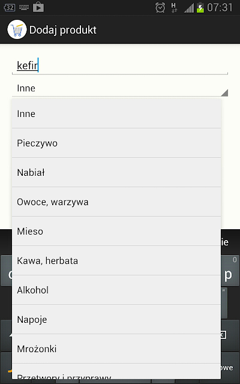240x384 pixels.
Task: Tap the shopping cart app icon
Action: (x=17, y=29)
